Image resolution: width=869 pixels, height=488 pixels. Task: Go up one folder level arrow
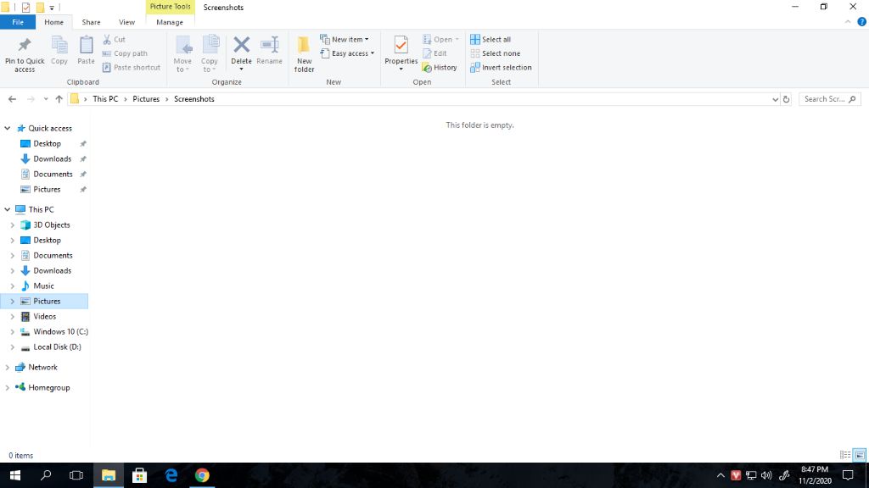[59, 99]
